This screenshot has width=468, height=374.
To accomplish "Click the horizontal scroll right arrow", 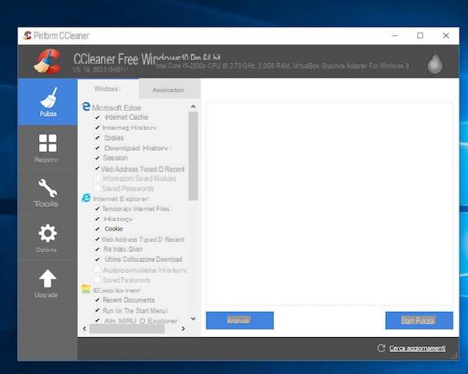I will tap(183, 329).
